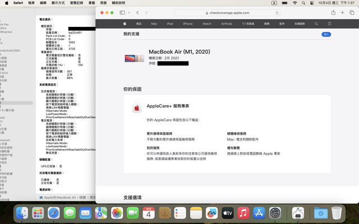The image size is (359, 224).
Task: Open the 顯示方式 menu
Action: [x=58, y=3]
